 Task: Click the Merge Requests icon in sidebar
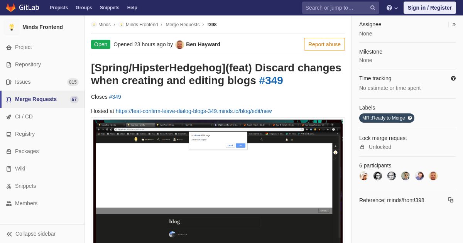9,100
